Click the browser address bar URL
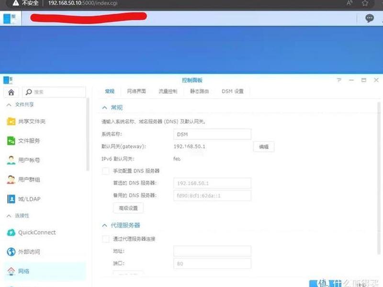This screenshot has width=383, height=287. coord(83,3)
